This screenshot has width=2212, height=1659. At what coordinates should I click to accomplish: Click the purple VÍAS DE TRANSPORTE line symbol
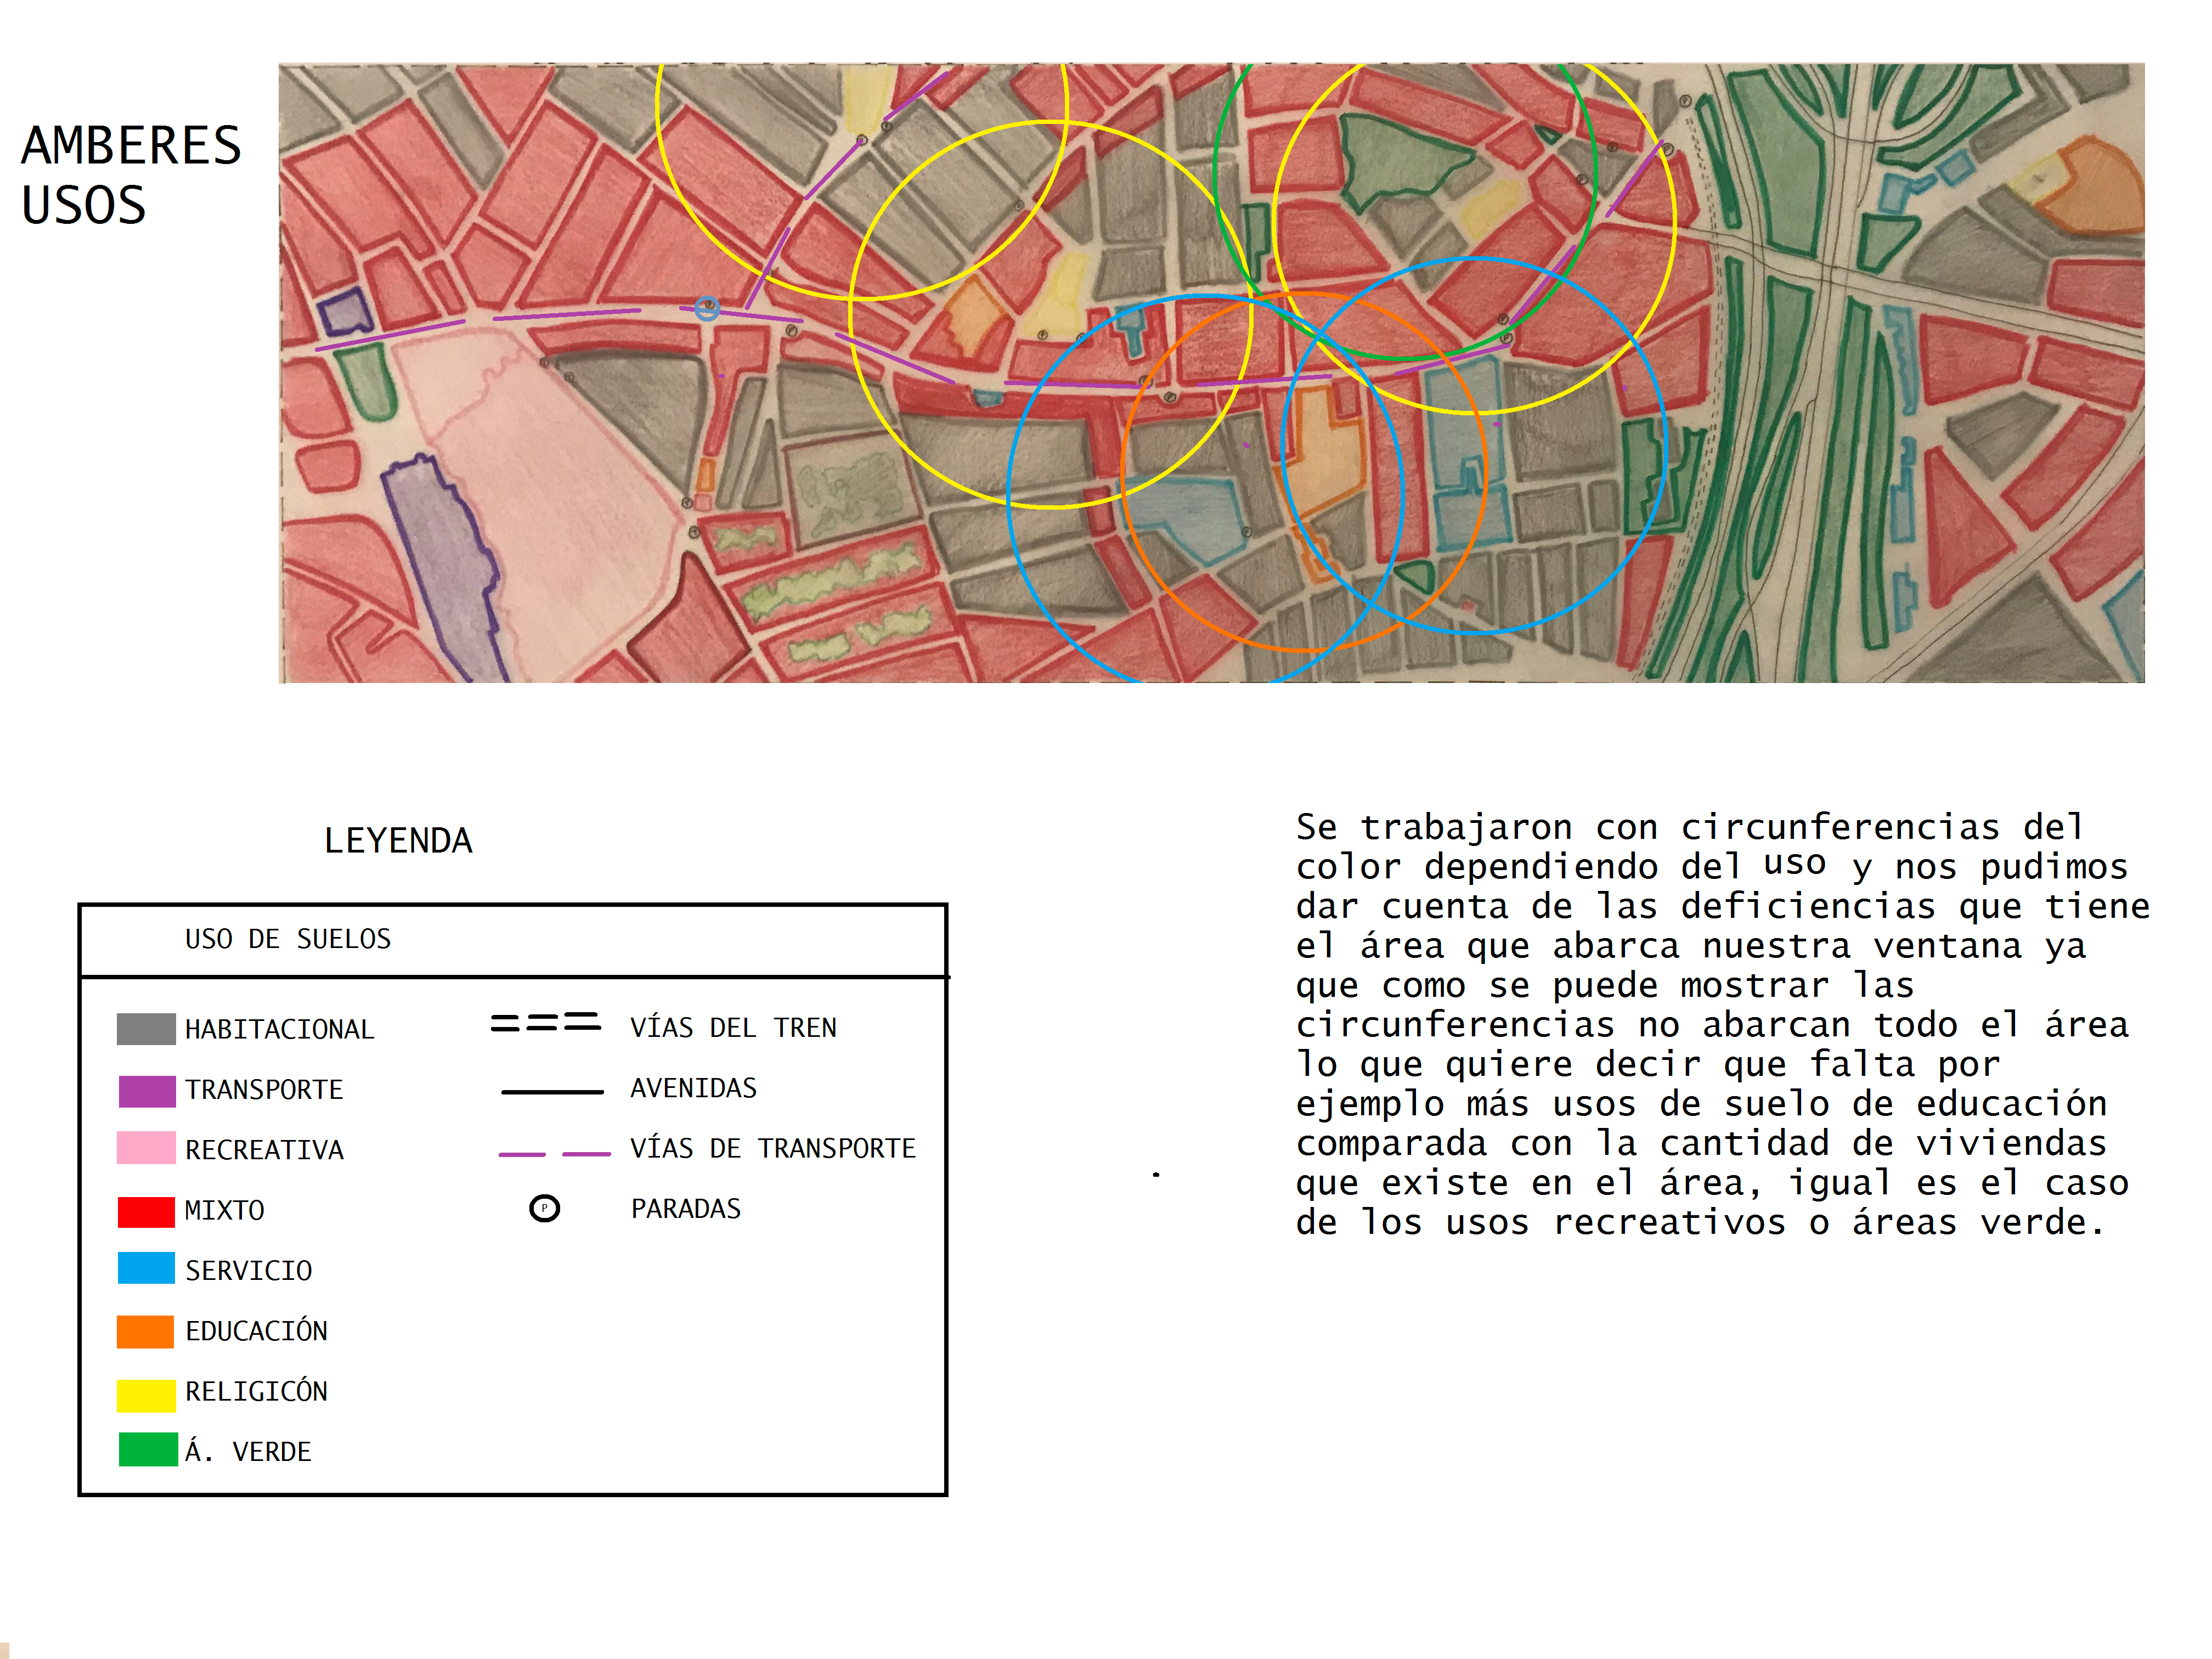coord(554,1154)
